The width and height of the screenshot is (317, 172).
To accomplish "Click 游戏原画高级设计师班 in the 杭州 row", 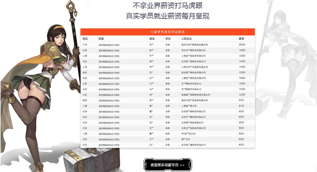I will 109,73.
